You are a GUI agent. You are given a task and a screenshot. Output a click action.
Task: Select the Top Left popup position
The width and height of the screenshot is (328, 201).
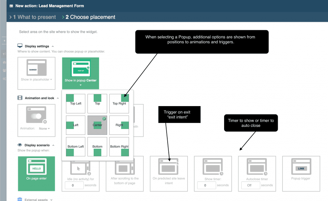pyautogui.click(x=76, y=104)
